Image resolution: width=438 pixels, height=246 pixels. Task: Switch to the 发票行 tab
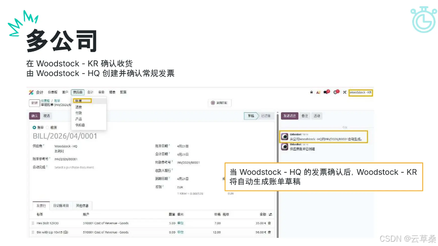[x=41, y=205]
